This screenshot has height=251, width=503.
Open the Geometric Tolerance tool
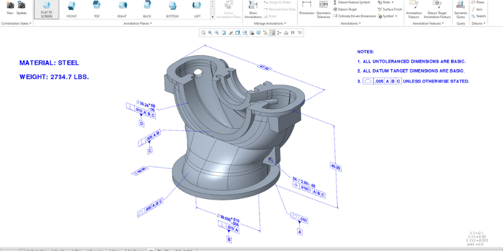tap(324, 9)
